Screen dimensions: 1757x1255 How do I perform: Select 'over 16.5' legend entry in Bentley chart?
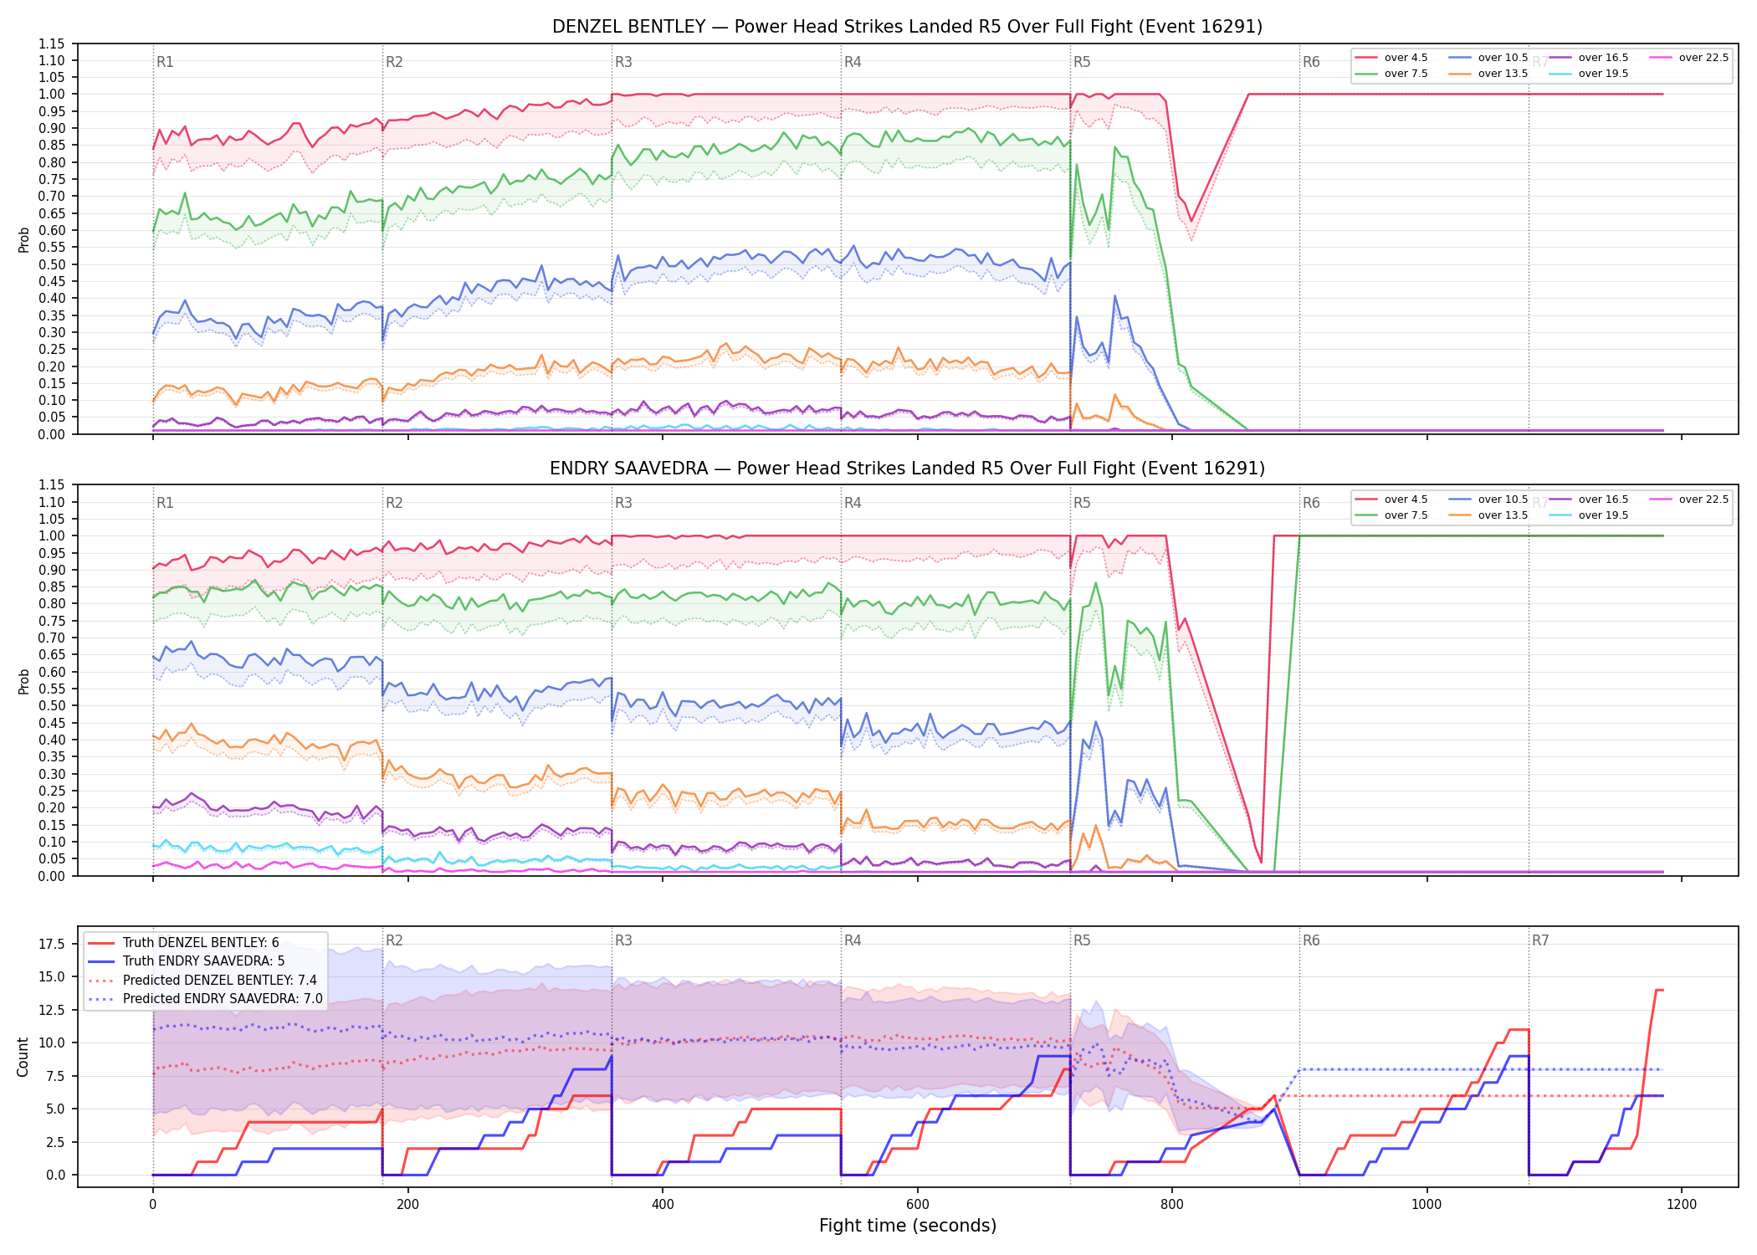pos(1588,58)
